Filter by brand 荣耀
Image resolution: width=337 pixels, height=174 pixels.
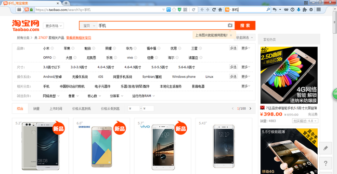(x=108, y=48)
